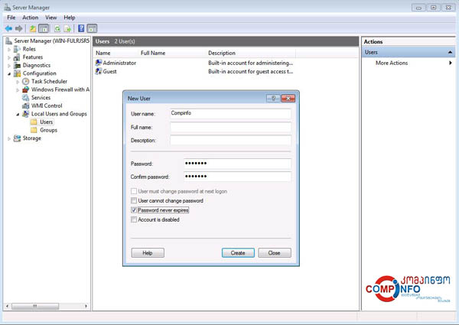Click the Password input field

237,164
